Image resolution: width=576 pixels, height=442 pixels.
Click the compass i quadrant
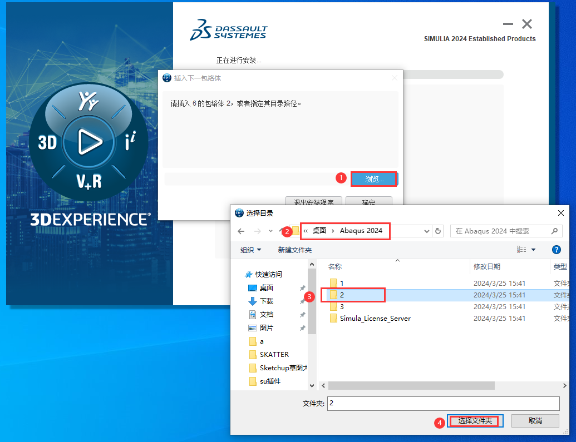130,141
